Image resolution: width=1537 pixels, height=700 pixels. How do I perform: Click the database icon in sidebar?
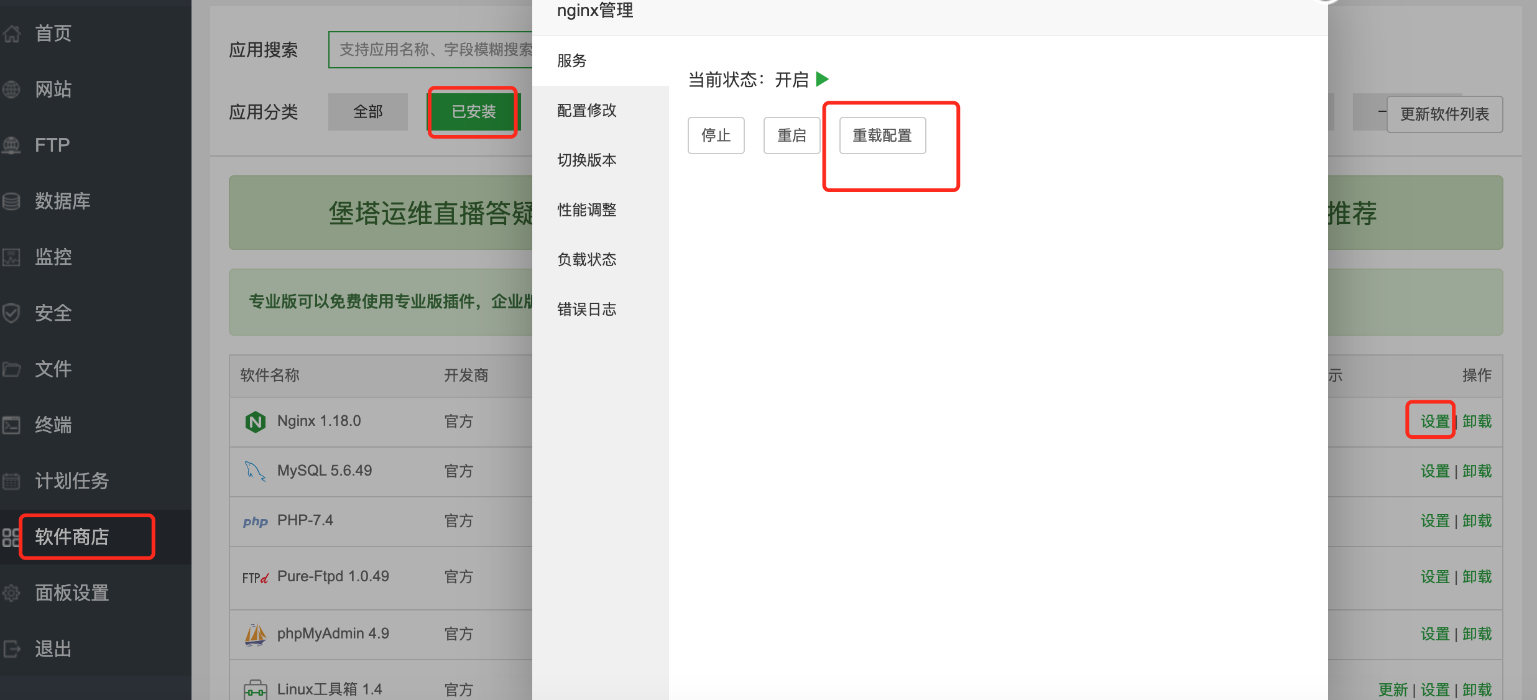click(x=11, y=201)
